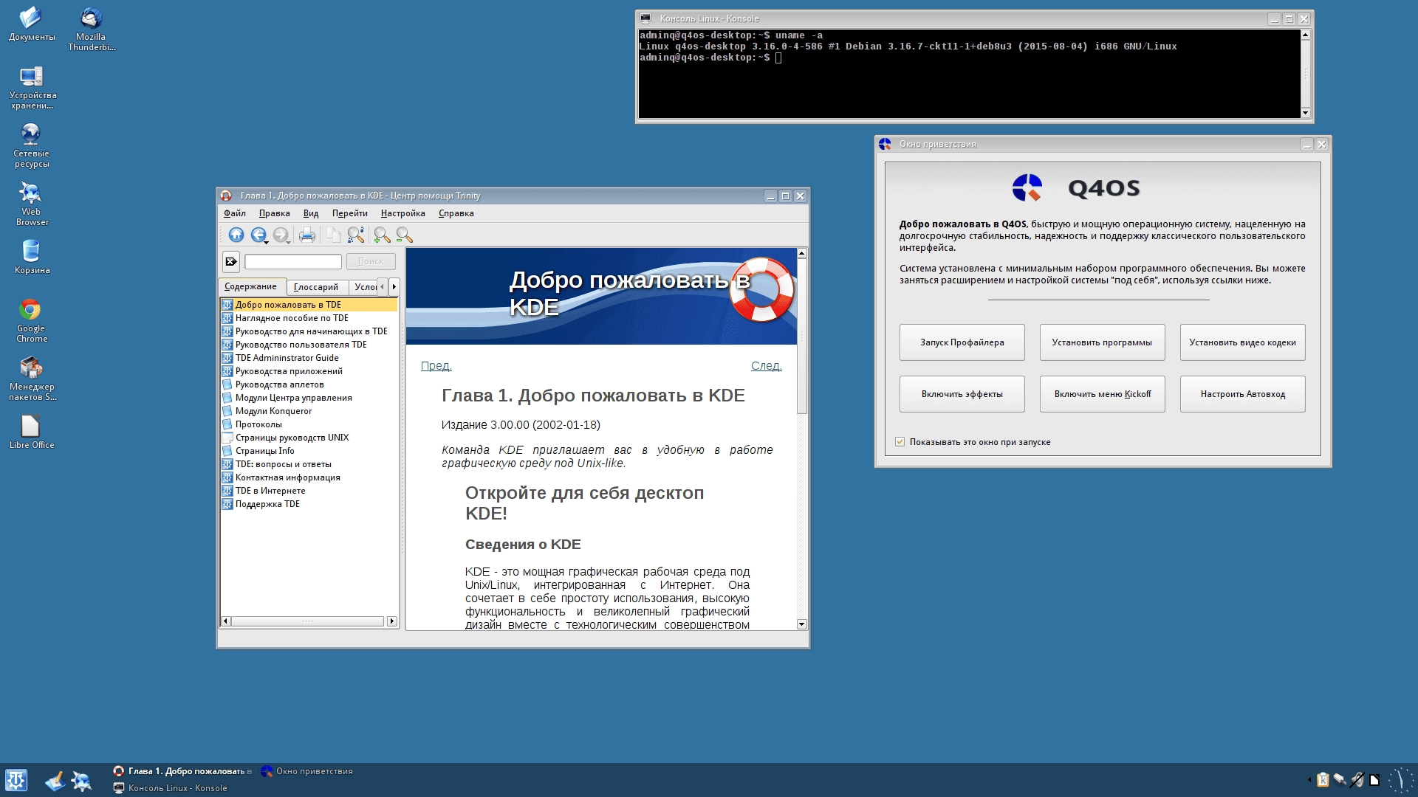
Task: Click the help page vertical scrollbar thumb
Action: 802,336
